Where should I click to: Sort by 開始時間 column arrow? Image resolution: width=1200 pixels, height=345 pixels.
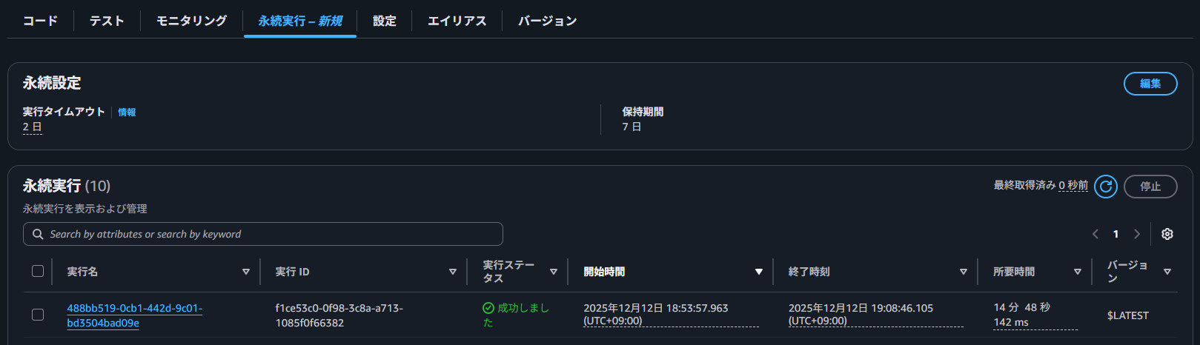pyautogui.click(x=758, y=272)
